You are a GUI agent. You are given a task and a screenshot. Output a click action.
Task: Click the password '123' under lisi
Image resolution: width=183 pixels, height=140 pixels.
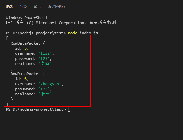[x=44, y=59]
